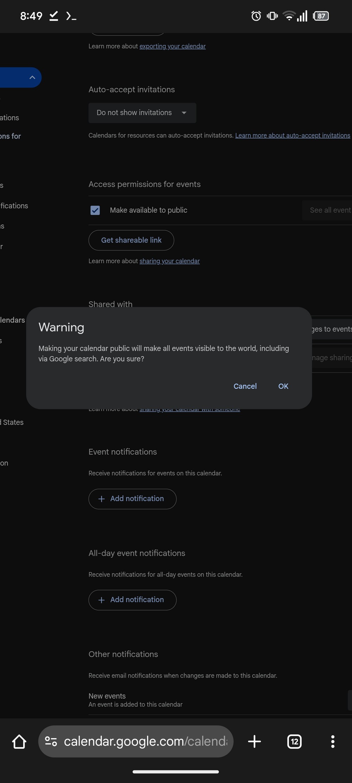Open auto-accept invitations learn more link
Screen dimensions: 352x783
[293, 135]
